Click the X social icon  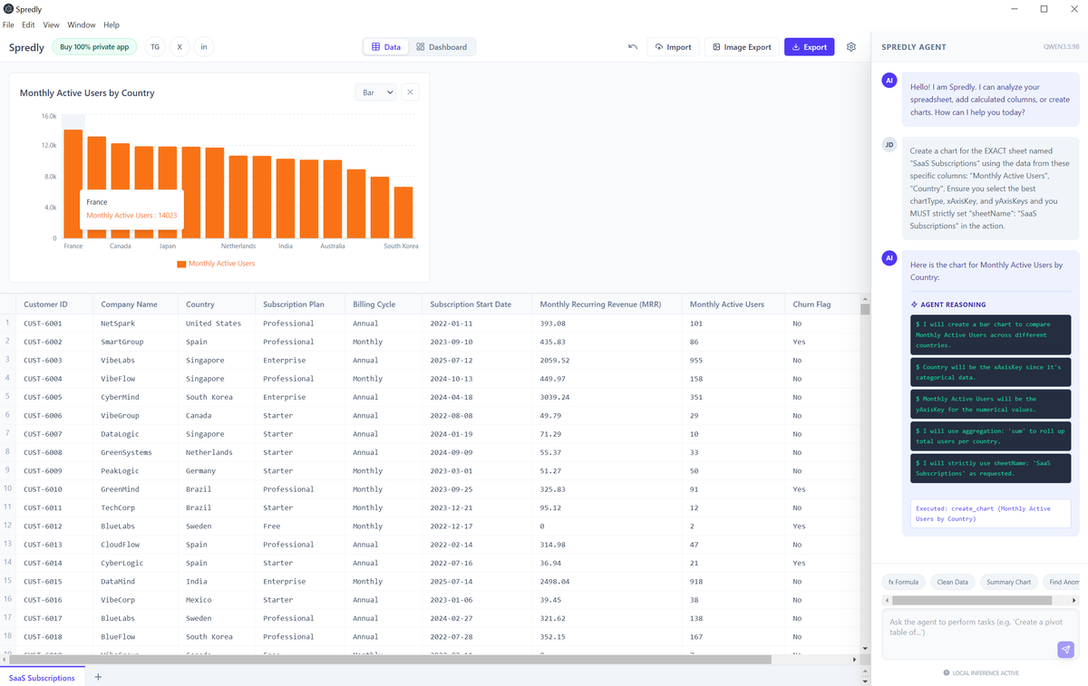point(180,47)
